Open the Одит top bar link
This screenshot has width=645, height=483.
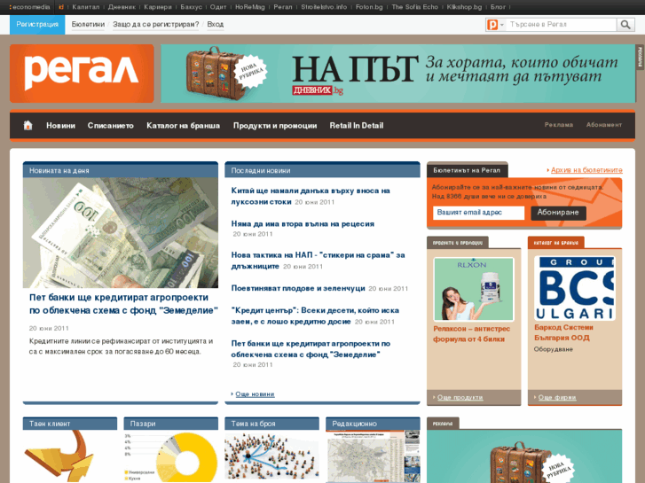click(218, 7)
